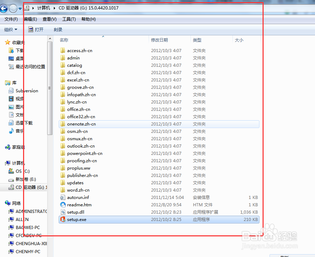
Task: Select the access.zh-cn folder icon
Action: [63, 50]
